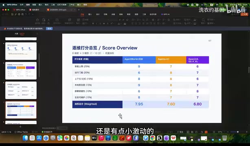Click the AgentWorld-35B column header

(139, 60)
